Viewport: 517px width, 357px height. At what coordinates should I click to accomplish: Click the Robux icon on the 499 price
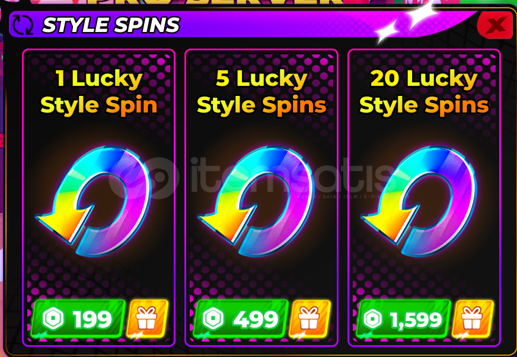pos(213,319)
